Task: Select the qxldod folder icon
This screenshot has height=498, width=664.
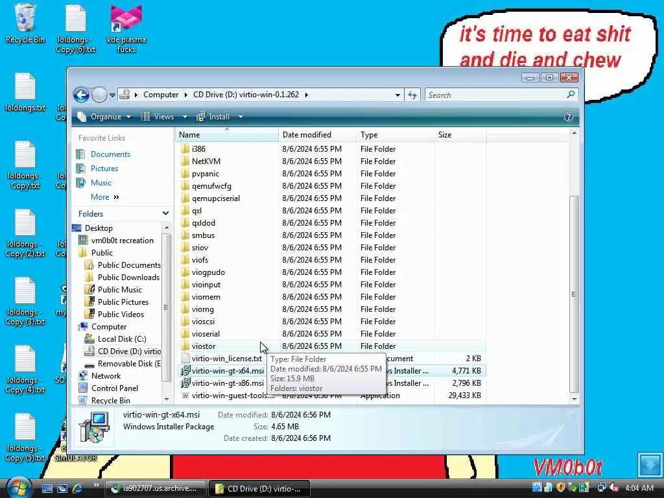Action: [185, 223]
